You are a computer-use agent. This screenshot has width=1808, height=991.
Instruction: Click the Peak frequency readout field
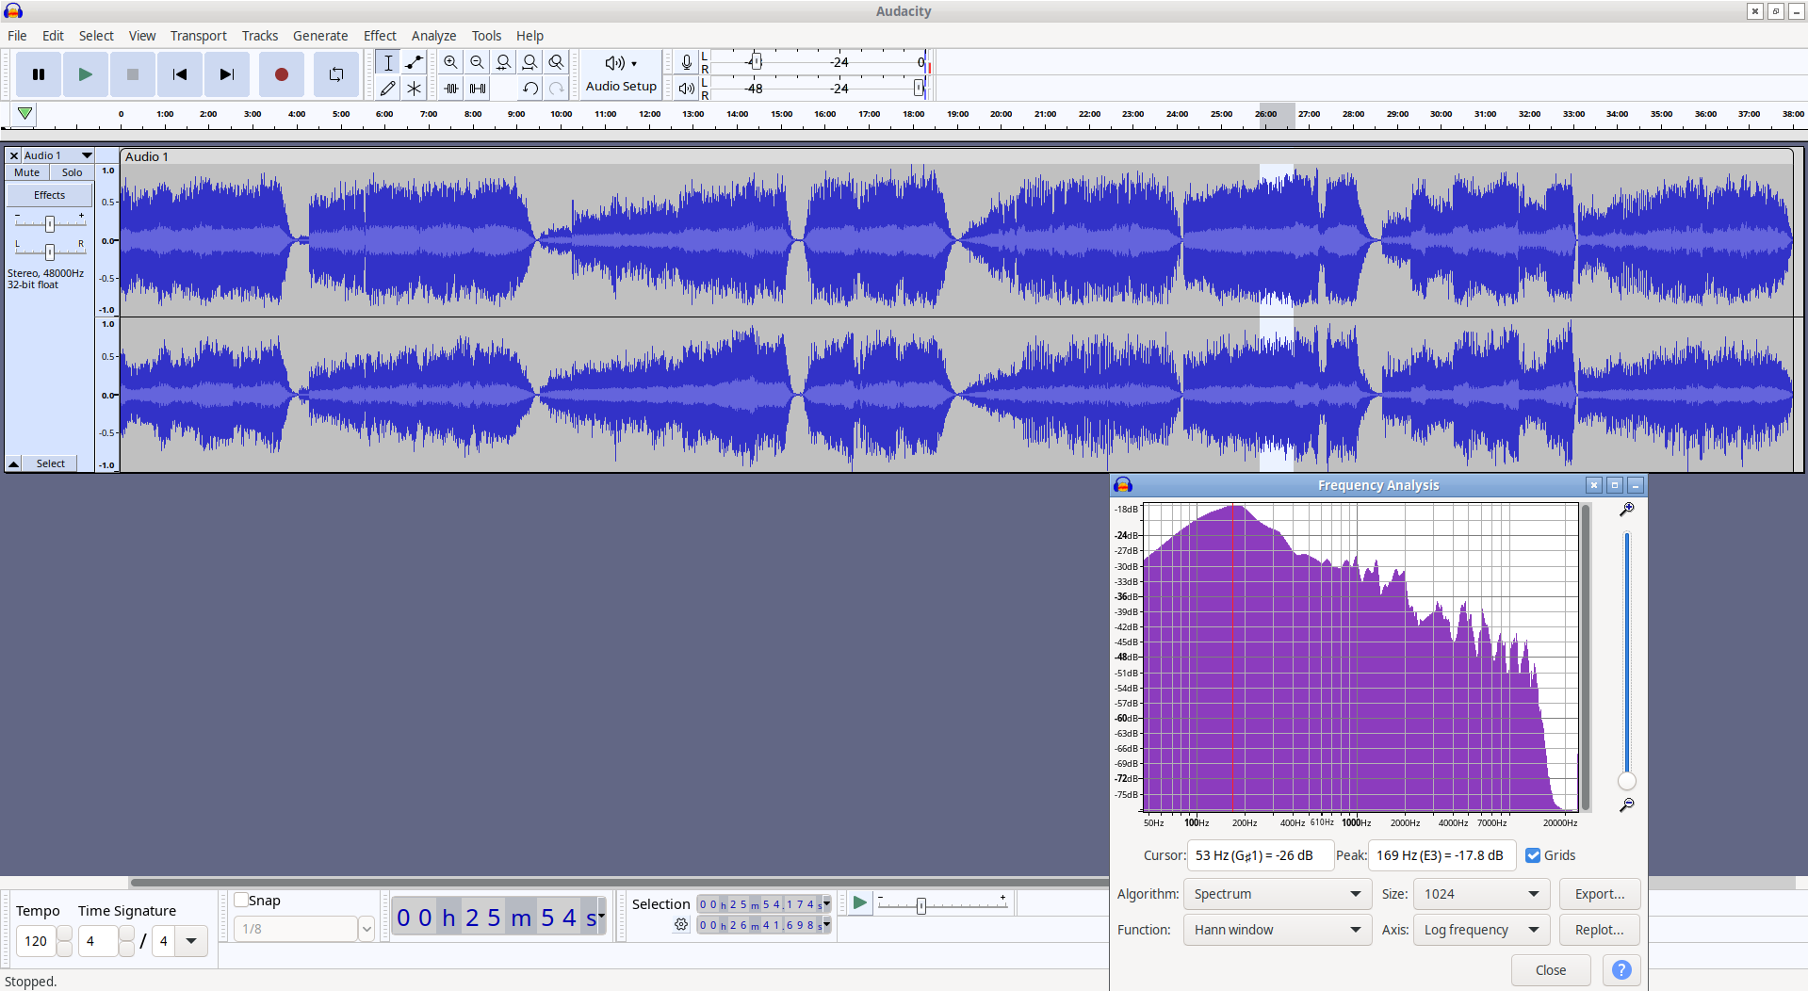click(1442, 855)
